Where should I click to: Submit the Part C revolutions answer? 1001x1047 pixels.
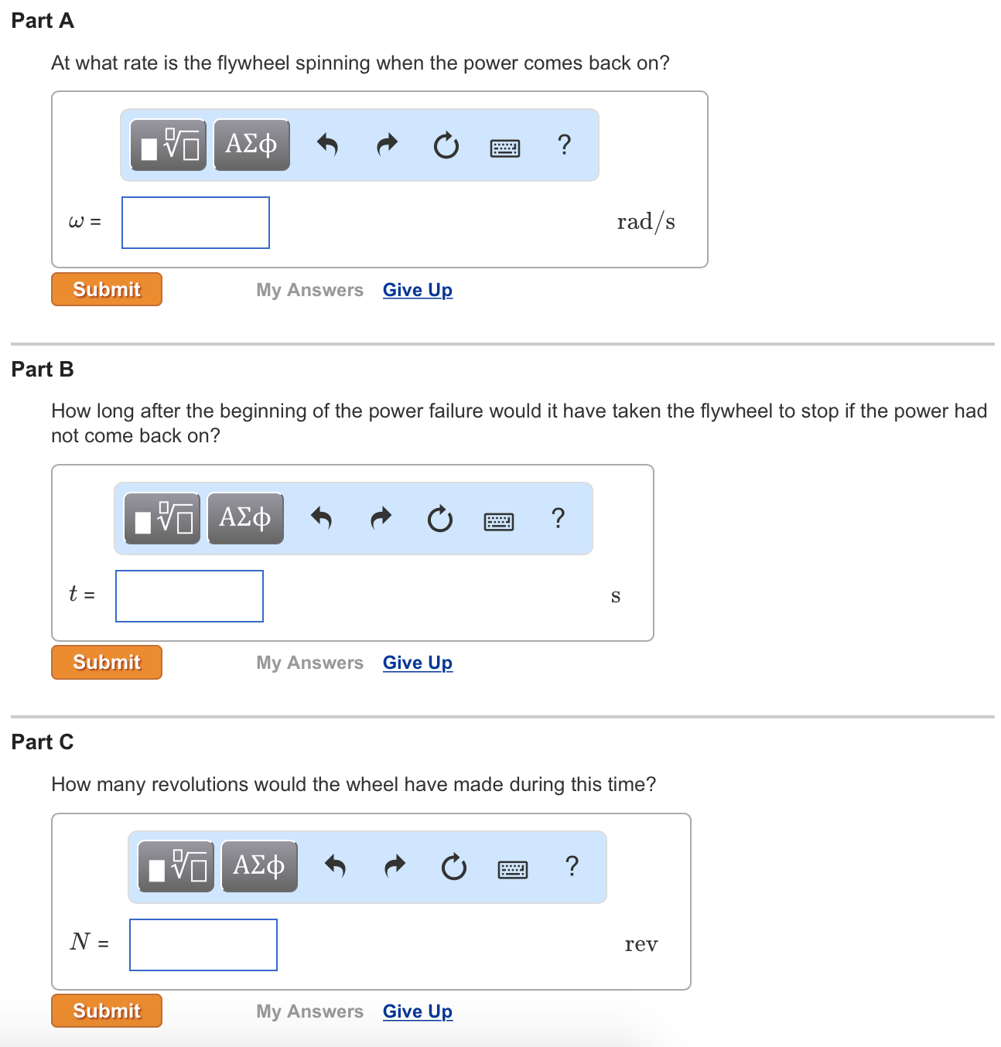(x=107, y=1011)
